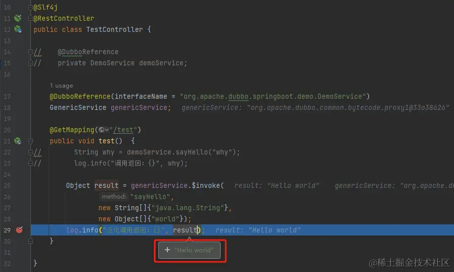Viewport: 454px width, 272px height.
Task: Click line number 18 in the gutter
Action: pos(7,107)
